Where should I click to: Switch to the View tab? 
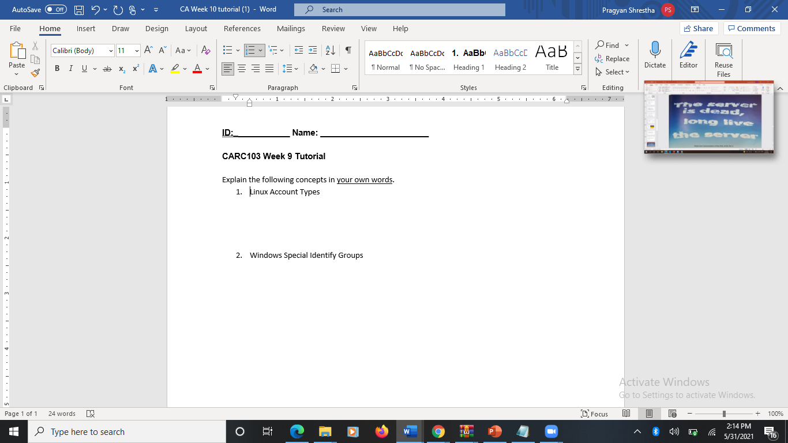pyautogui.click(x=369, y=28)
